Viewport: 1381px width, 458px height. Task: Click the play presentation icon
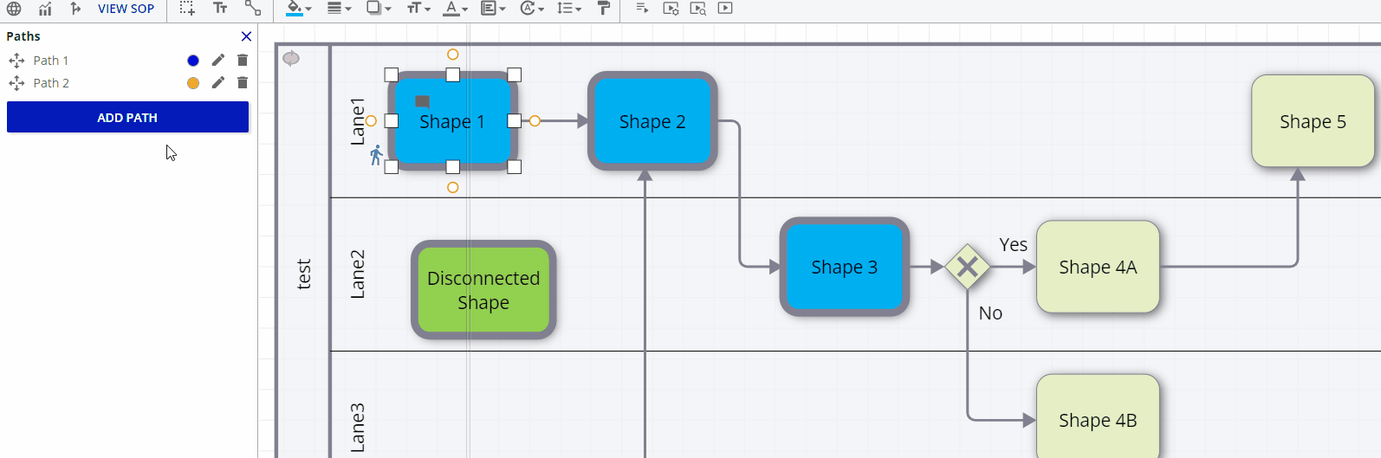pos(725,9)
